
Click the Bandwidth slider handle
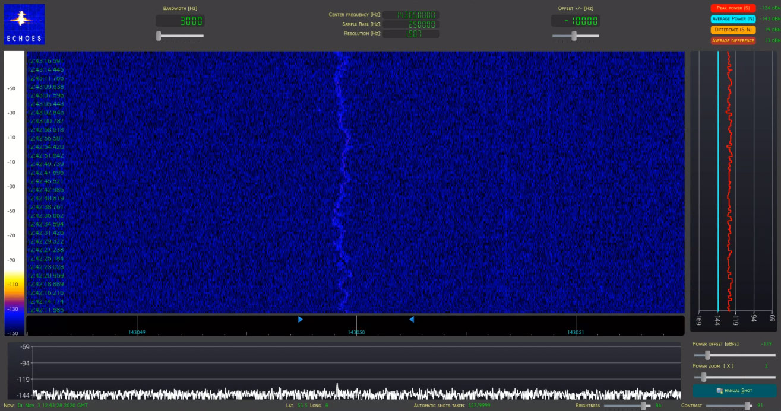click(x=159, y=36)
